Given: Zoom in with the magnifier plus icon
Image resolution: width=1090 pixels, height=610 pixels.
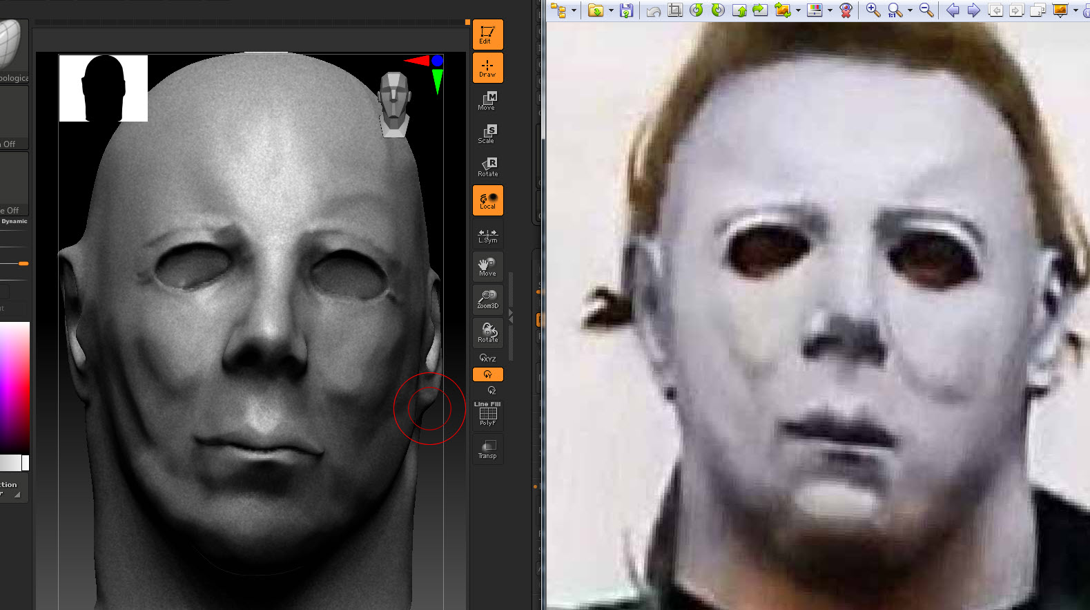Looking at the screenshot, I should click(x=873, y=10).
